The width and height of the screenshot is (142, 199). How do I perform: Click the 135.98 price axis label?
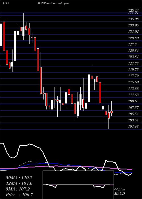133,19
